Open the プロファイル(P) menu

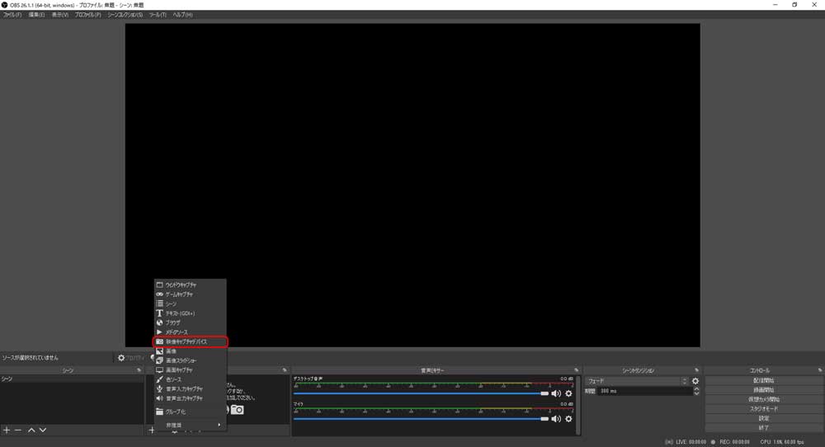click(x=88, y=15)
